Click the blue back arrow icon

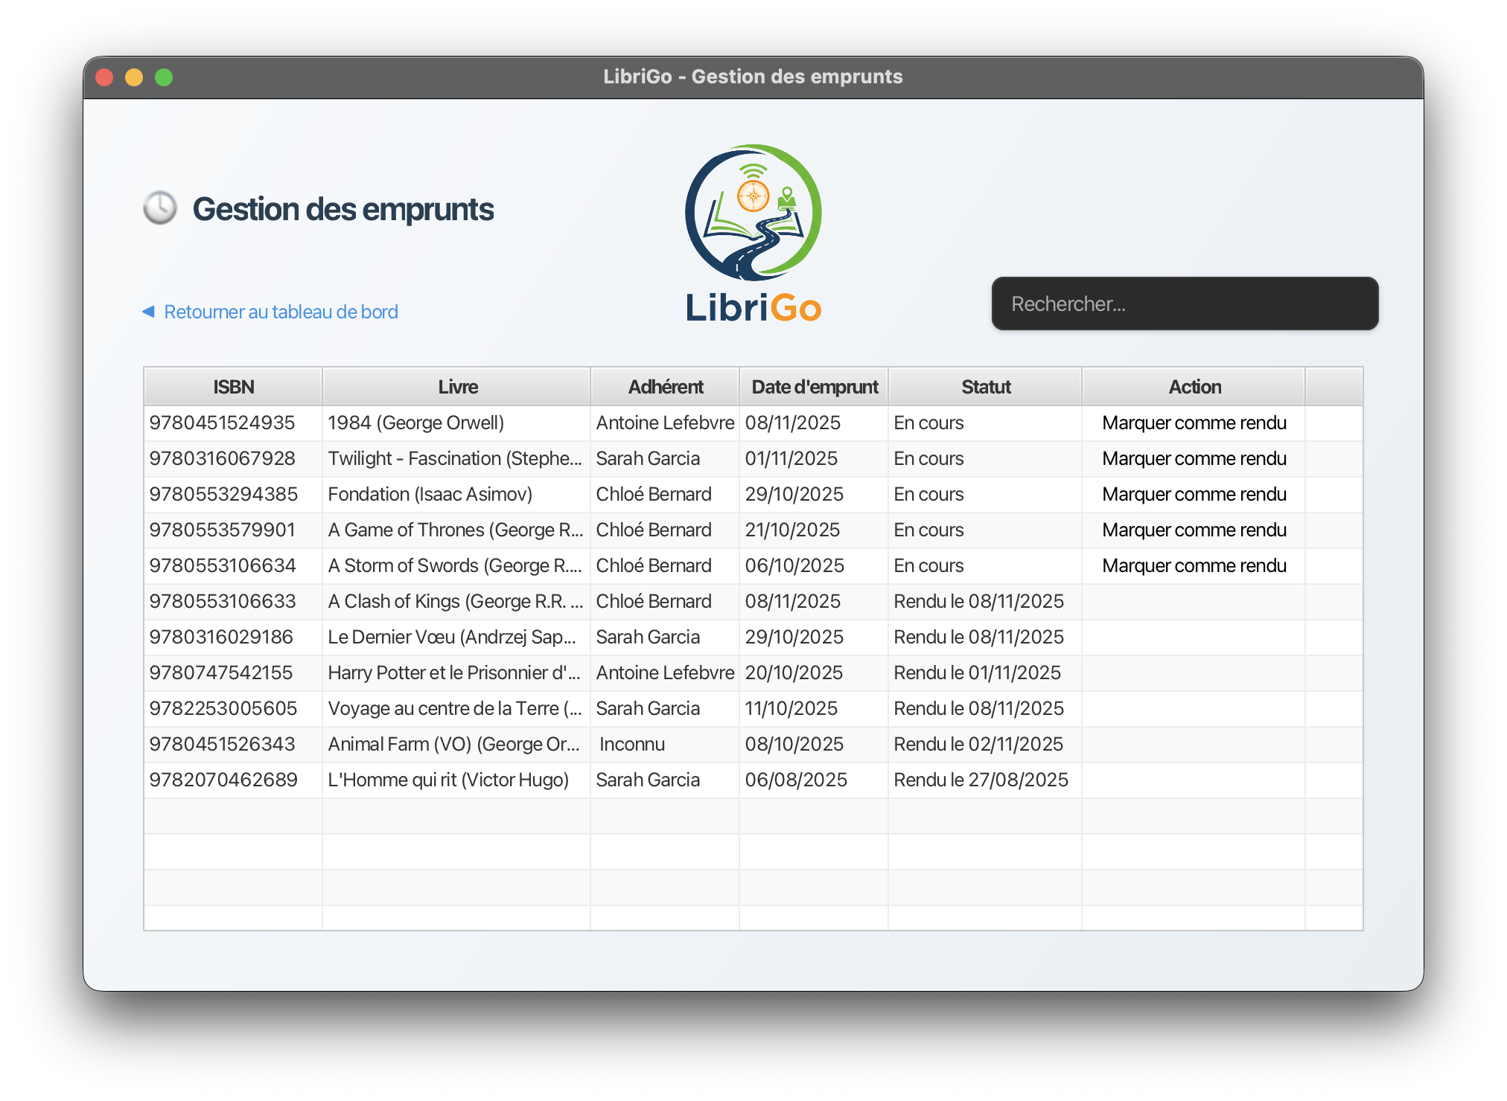pyautogui.click(x=148, y=312)
